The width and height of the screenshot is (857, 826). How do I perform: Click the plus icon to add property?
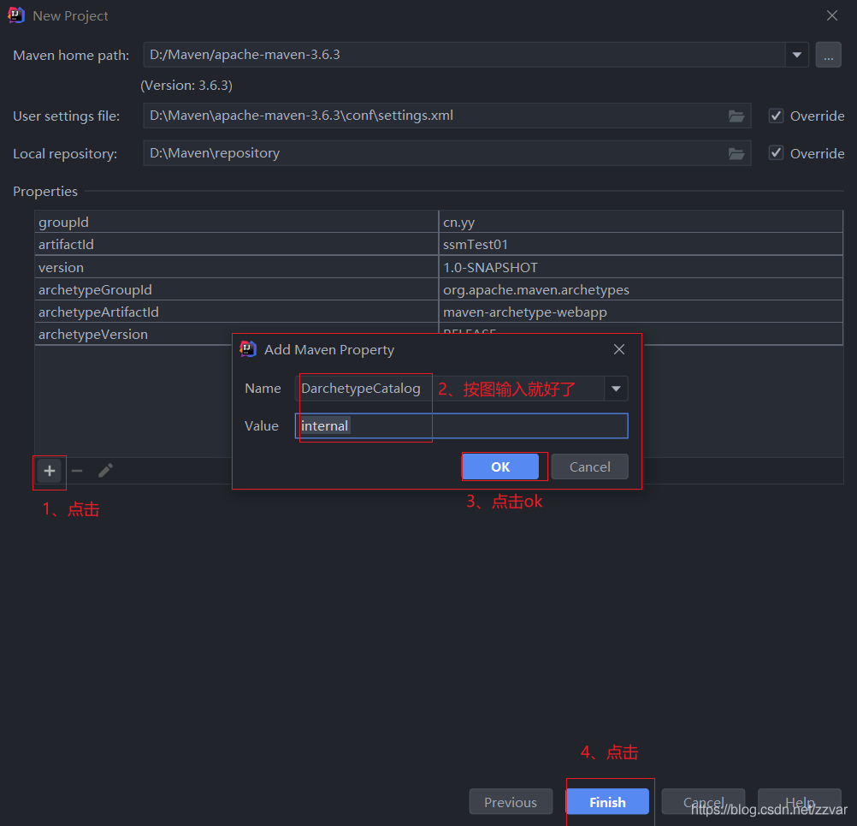pos(50,471)
